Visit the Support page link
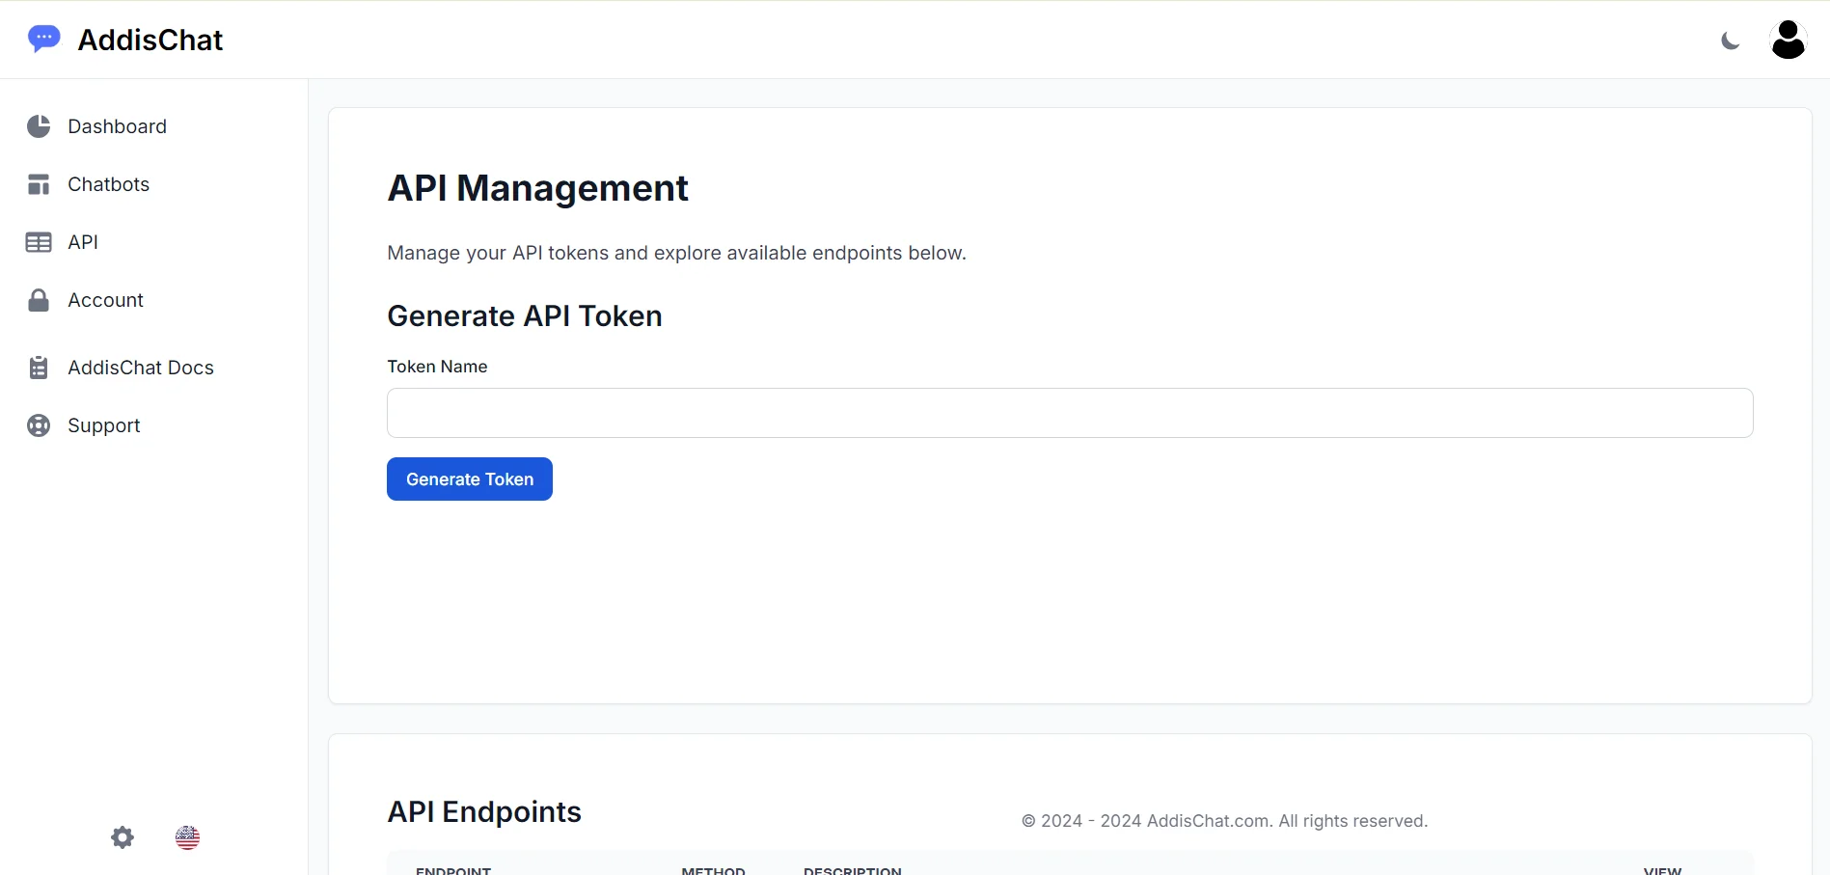 click(x=103, y=425)
